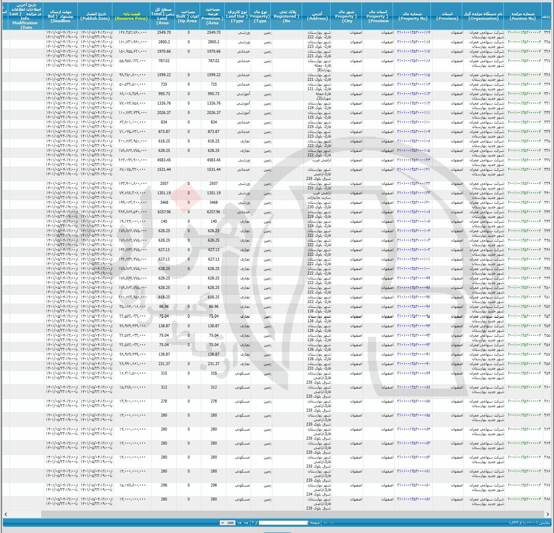
Task: Sort by the Publish Date column header
Action: [x=95, y=16]
